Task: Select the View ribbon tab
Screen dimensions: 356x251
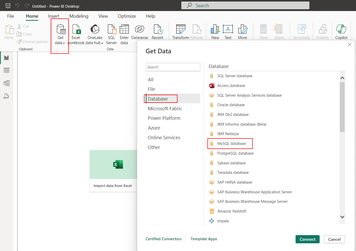Action: 103,16
